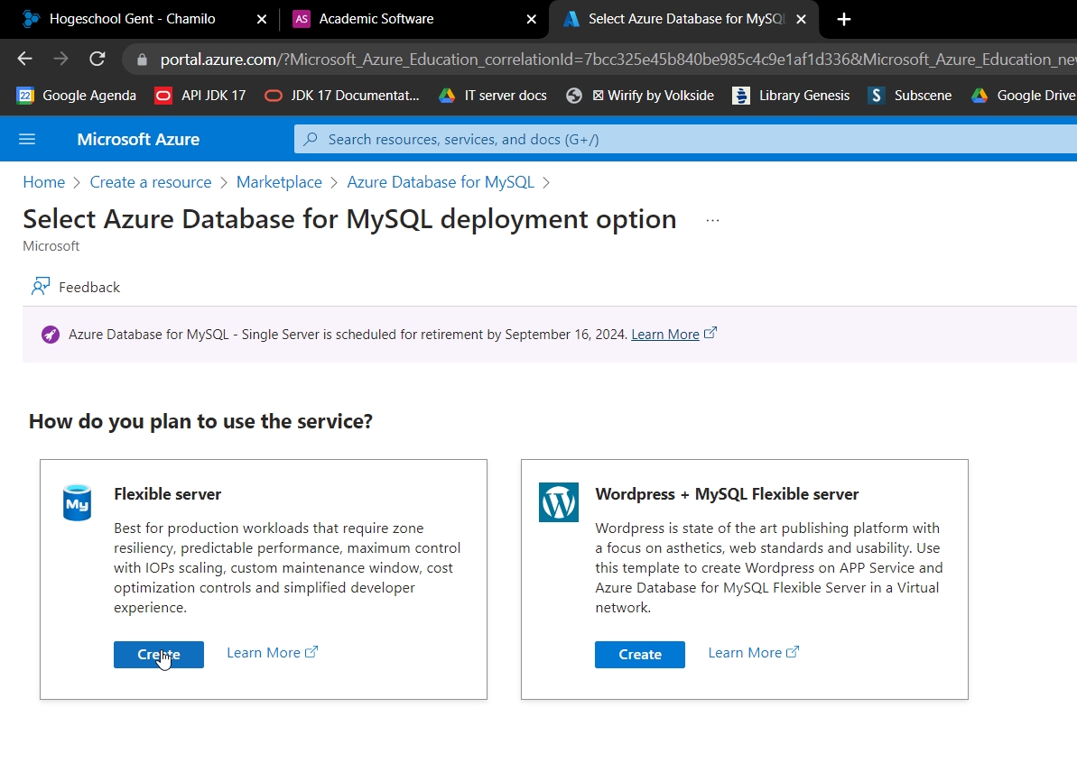Click the Wordpress + MySQL Flexible server title
Screen dimensions: 1077x781
727,494
